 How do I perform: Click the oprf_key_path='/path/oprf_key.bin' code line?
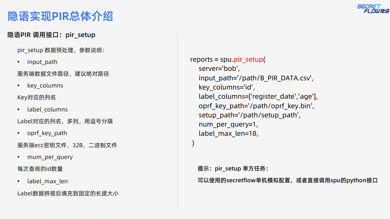click(257, 106)
